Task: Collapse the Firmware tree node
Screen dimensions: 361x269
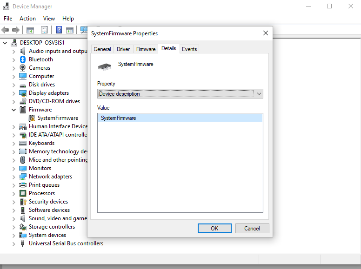Action: (13, 110)
